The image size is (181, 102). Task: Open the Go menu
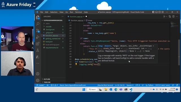coord(67,12)
